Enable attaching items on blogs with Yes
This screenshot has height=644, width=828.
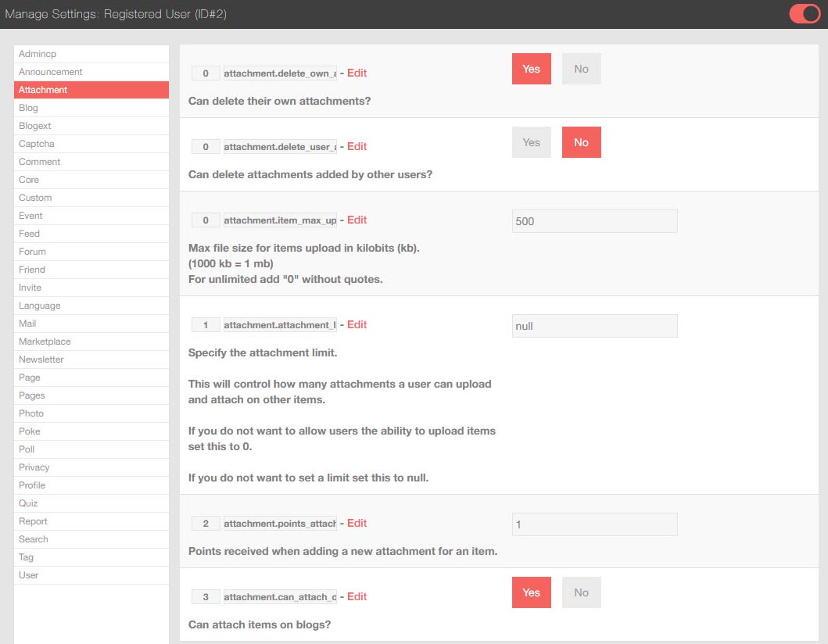[531, 592]
